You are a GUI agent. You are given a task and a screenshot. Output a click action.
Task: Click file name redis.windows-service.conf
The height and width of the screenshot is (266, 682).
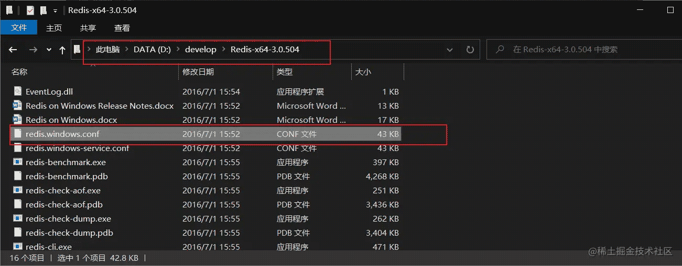pos(77,148)
